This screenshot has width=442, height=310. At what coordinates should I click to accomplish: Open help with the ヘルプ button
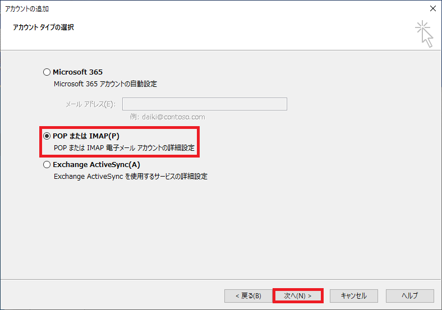pos(410,295)
